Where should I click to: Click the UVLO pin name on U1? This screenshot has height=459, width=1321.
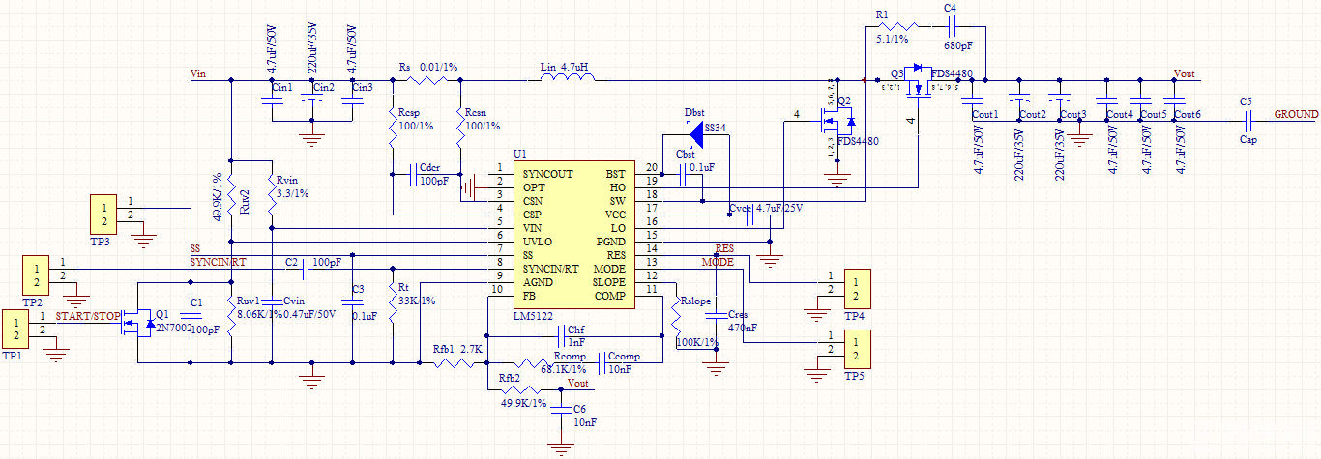pyautogui.click(x=538, y=242)
